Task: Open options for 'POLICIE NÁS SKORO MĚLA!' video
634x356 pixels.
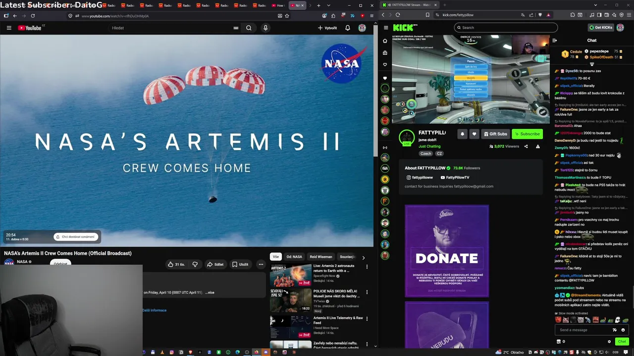Action: tap(367, 292)
